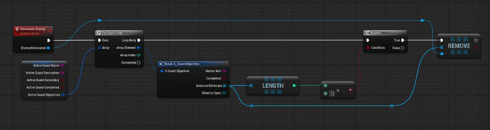Image resolution: width=490 pixels, height=130 pixels.
Task: Click the For Each Loop Exec input pin
Action: coord(99,40)
